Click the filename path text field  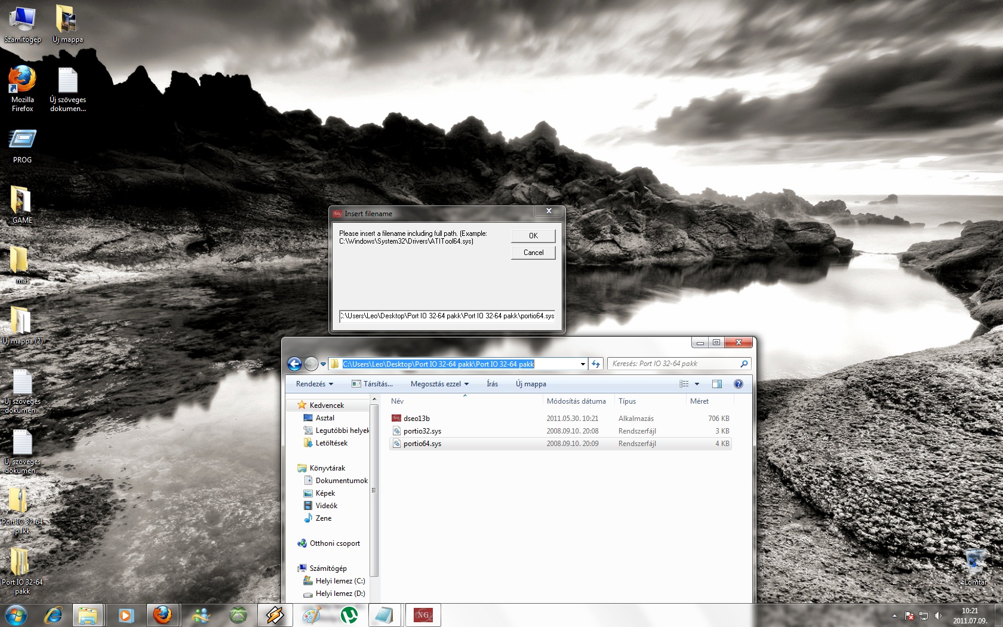(x=447, y=316)
